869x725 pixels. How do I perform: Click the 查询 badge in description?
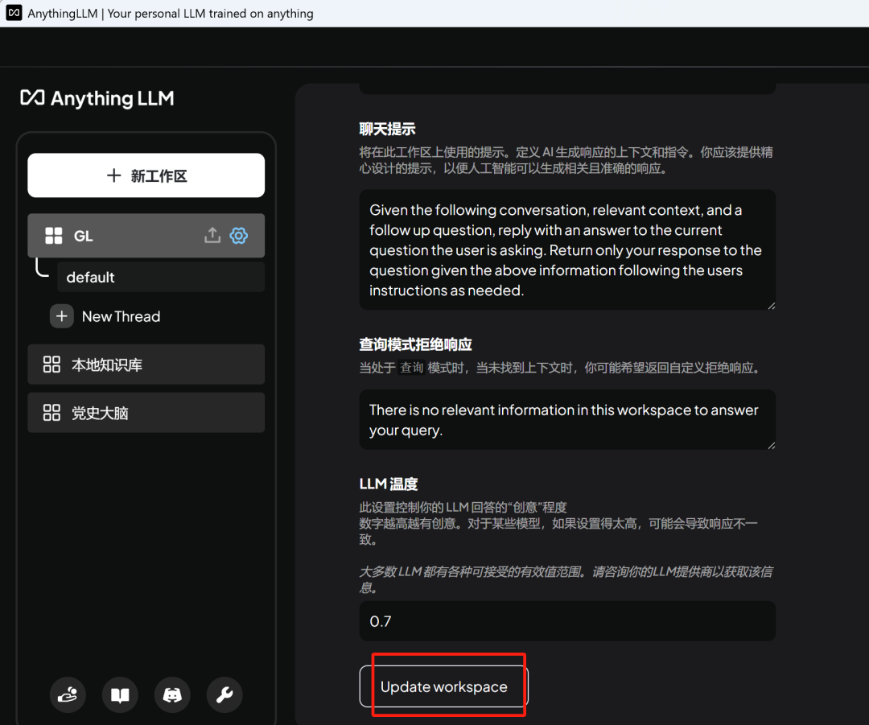(412, 368)
